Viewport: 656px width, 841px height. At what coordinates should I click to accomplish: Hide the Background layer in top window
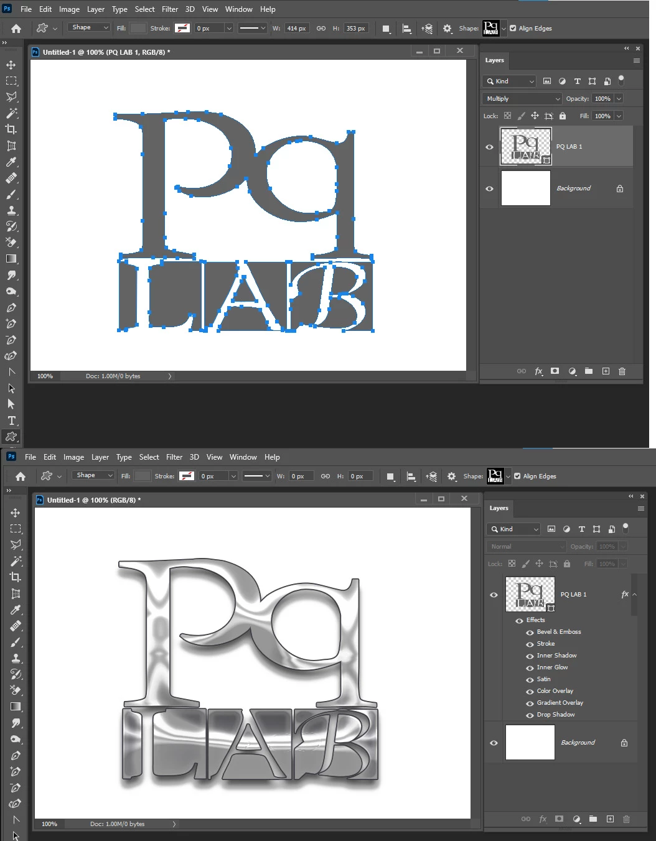pyautogui.click(x=489, y=188)
